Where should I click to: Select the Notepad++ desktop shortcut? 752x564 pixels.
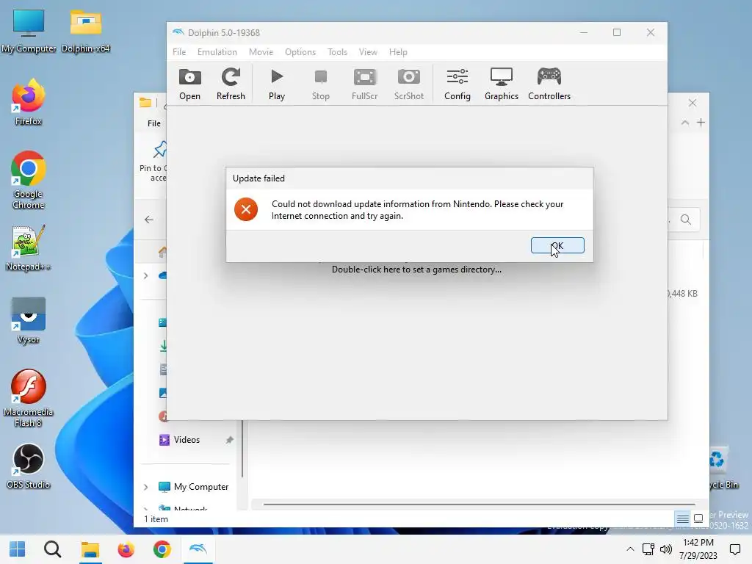pyautogui.click(x=29, y=248)
